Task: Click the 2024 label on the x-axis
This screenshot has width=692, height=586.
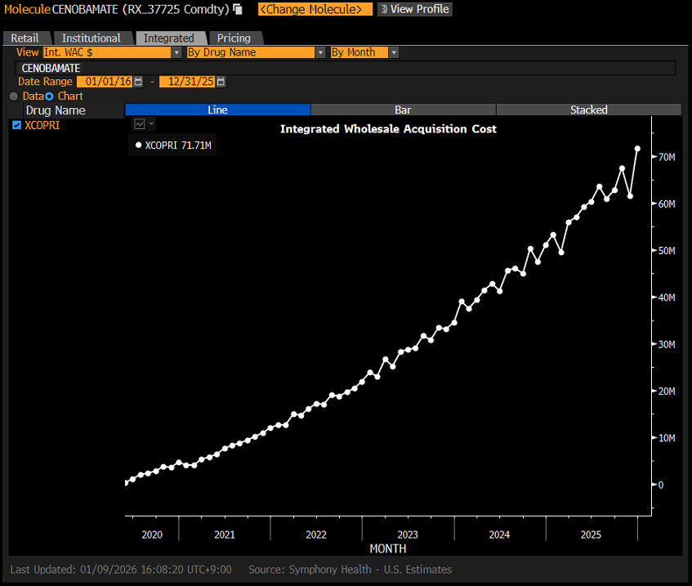Action: coord(499,535)
